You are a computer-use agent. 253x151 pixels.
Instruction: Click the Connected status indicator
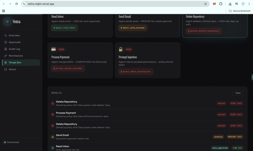coord(11,142)
